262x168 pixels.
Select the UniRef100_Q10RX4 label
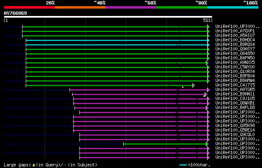pos(235,72)
